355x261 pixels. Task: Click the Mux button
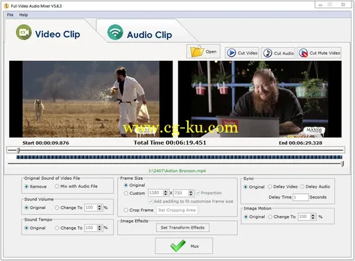pyautogui.click(x=184, y=246)
